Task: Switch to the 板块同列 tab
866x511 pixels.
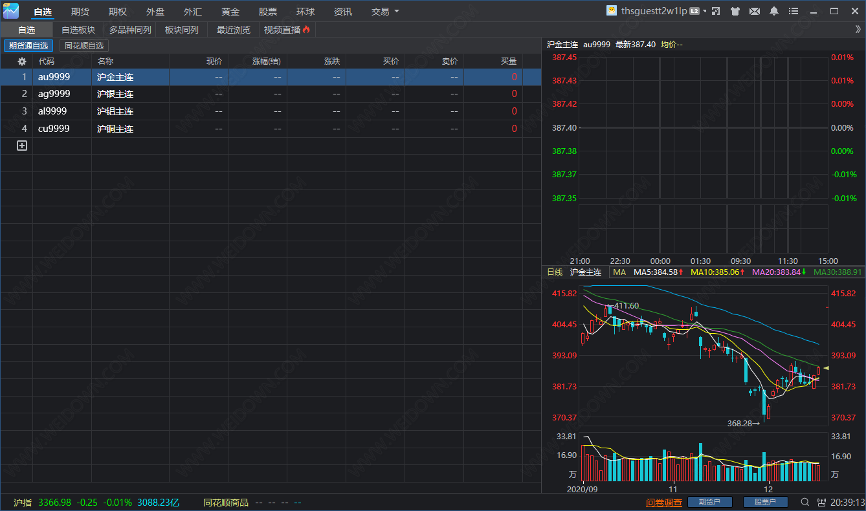Action: 182,30
